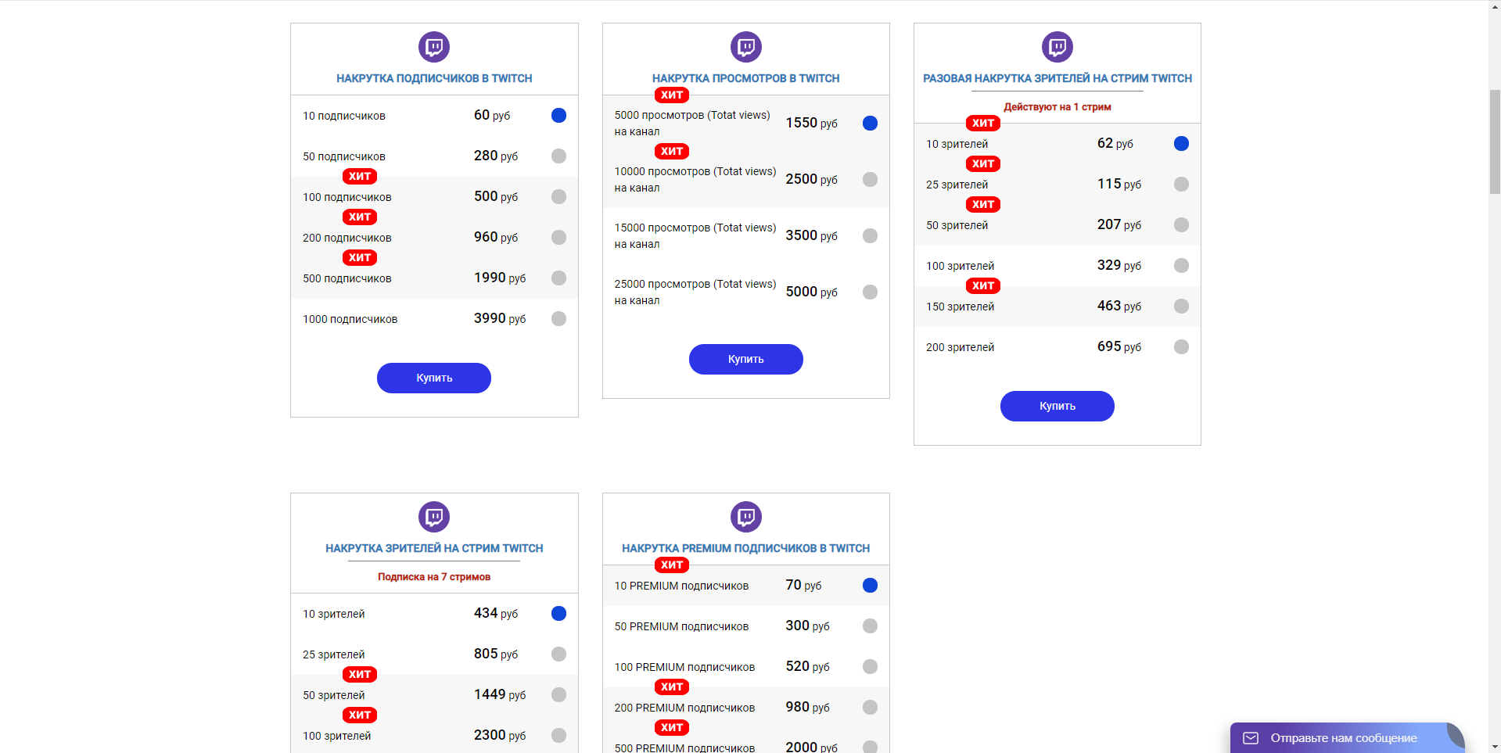1501x753 pixels.
Task: Select the 100 зрителей radio for 2300 руб
Action: tap(558, 736)
